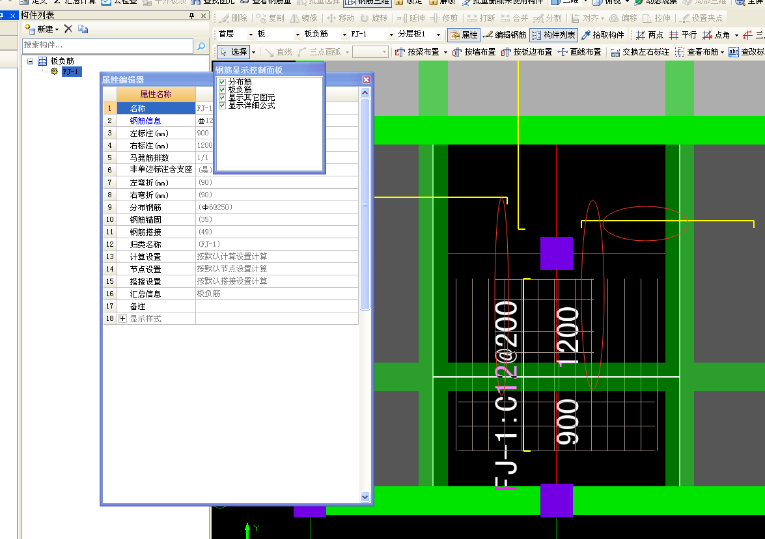
Task: Select the Rotate (旋转) tool
Action: coord(374,18)
